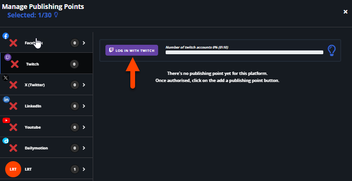Expand the Facebook platform chevron
The width and height of the screenshot is (352, 181).
(x=84, y=43)
